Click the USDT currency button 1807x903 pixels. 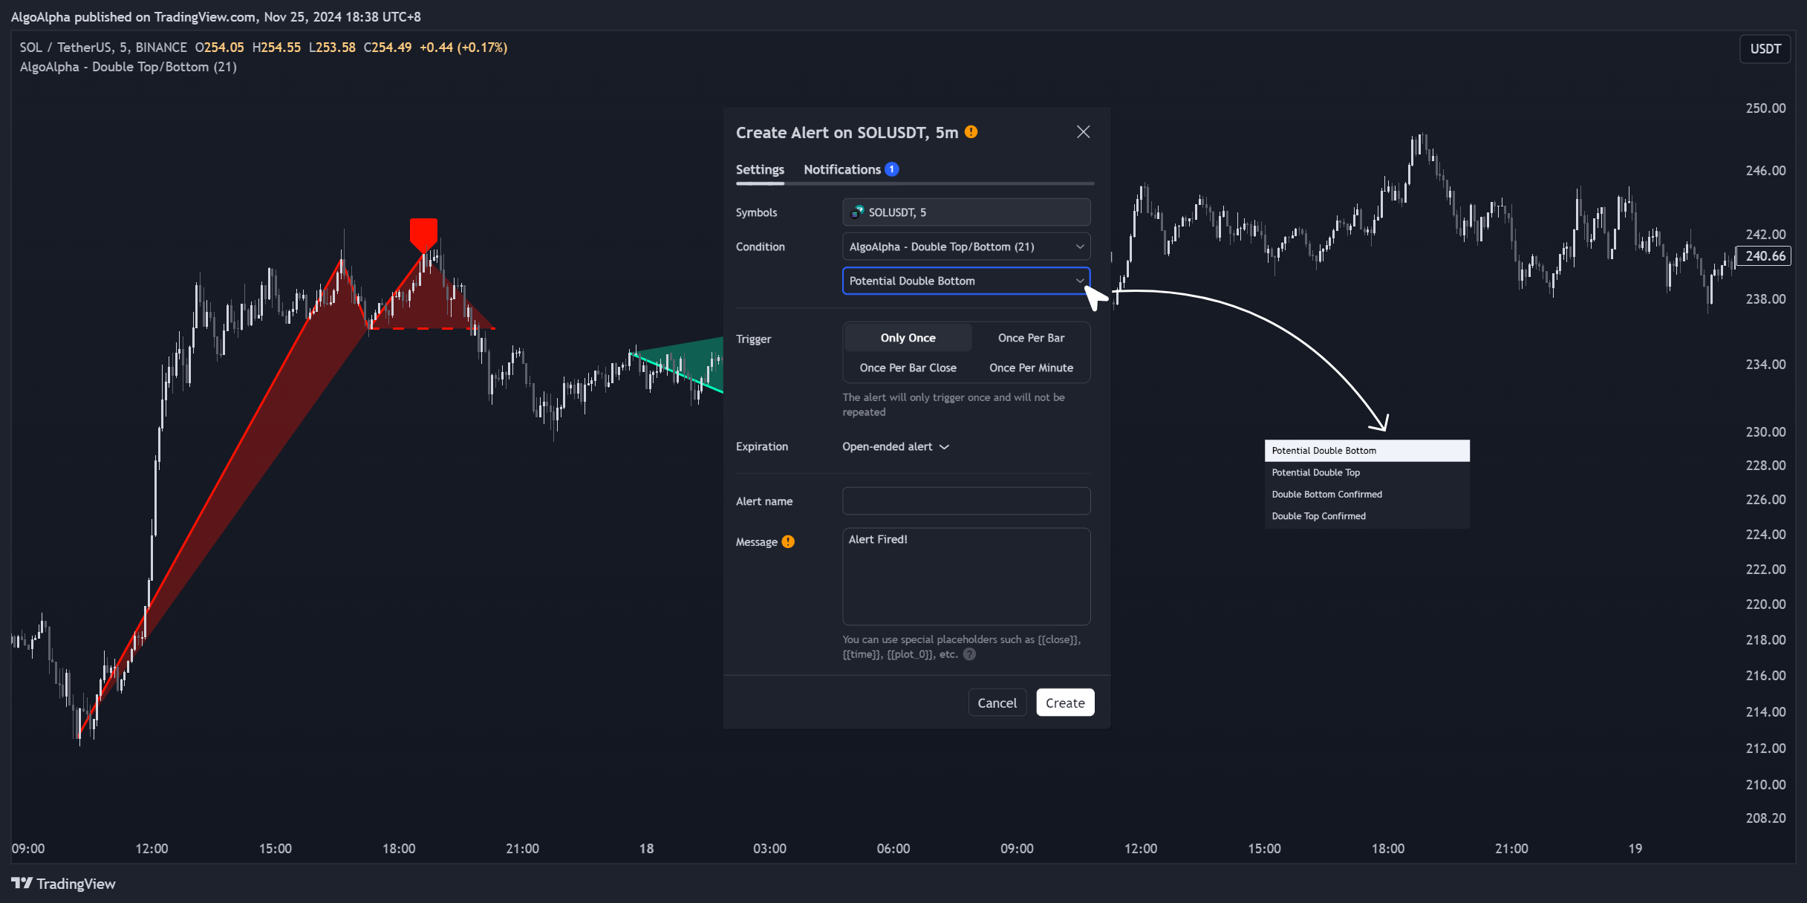[1765, 49]
